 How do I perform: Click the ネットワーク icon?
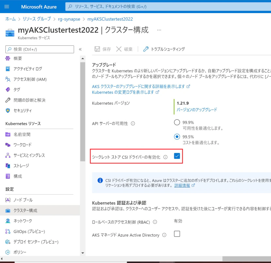click(8, 221)
